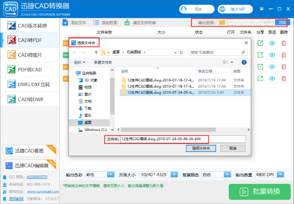Click 选择文件夹 confirm button

[x=201, y=148]
